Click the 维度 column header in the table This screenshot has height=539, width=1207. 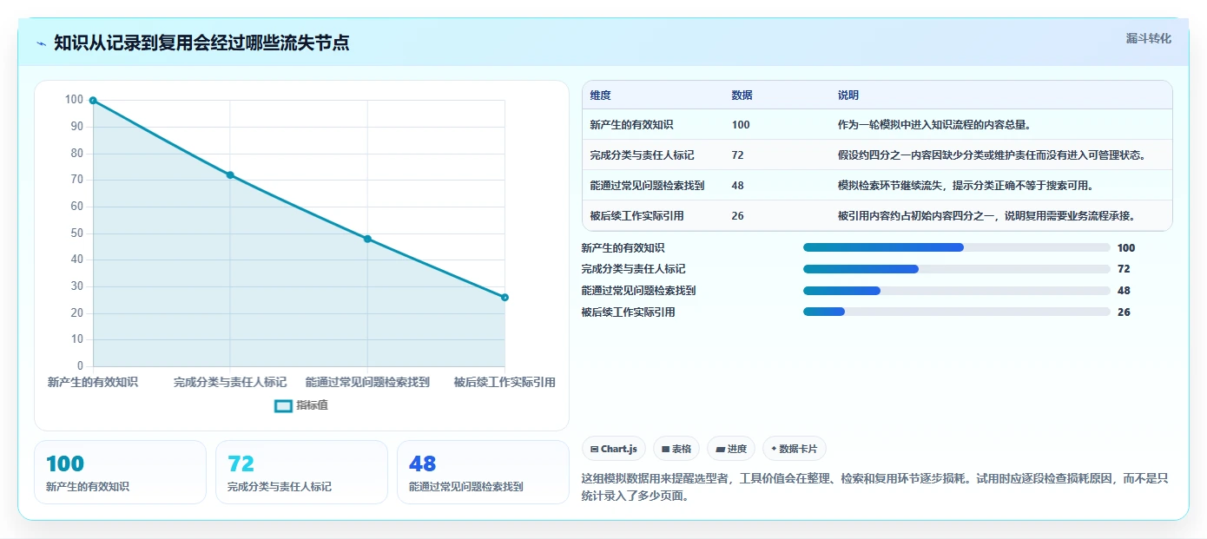(x=600, y=95)
